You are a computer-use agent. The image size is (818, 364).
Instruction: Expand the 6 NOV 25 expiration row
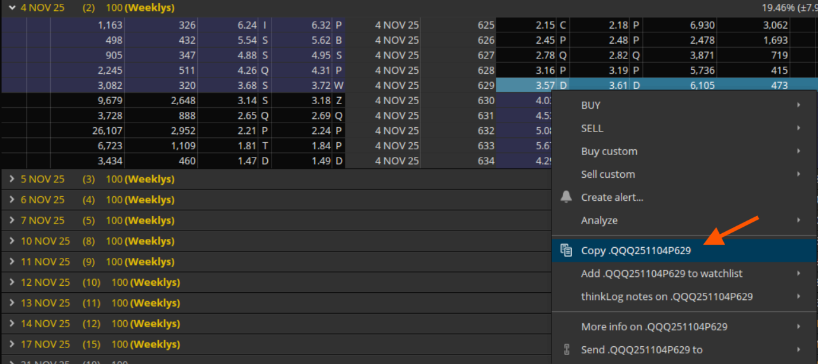tap(11, 199)
